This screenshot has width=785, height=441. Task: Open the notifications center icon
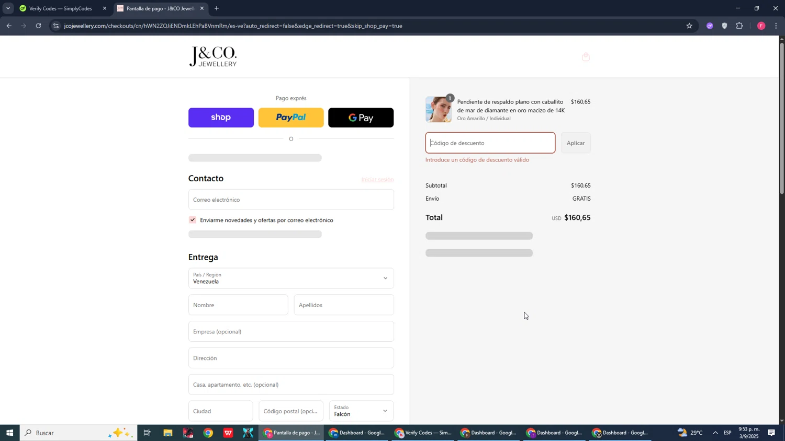click(771, 433)
